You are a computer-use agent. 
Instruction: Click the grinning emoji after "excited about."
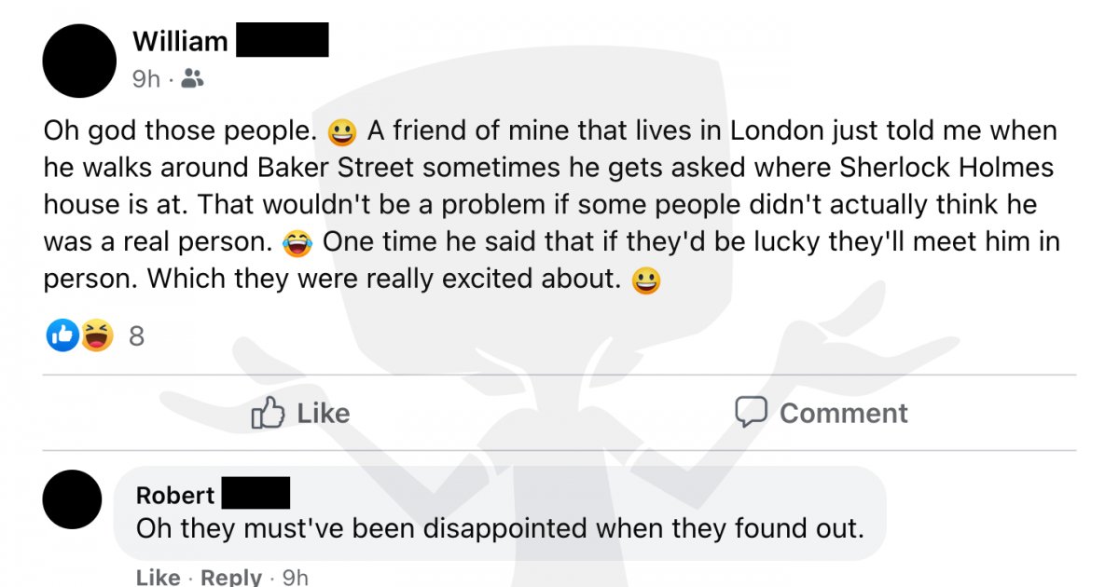coord(645,280)
